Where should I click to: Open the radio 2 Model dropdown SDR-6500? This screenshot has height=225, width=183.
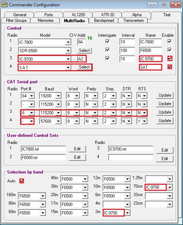68,51
